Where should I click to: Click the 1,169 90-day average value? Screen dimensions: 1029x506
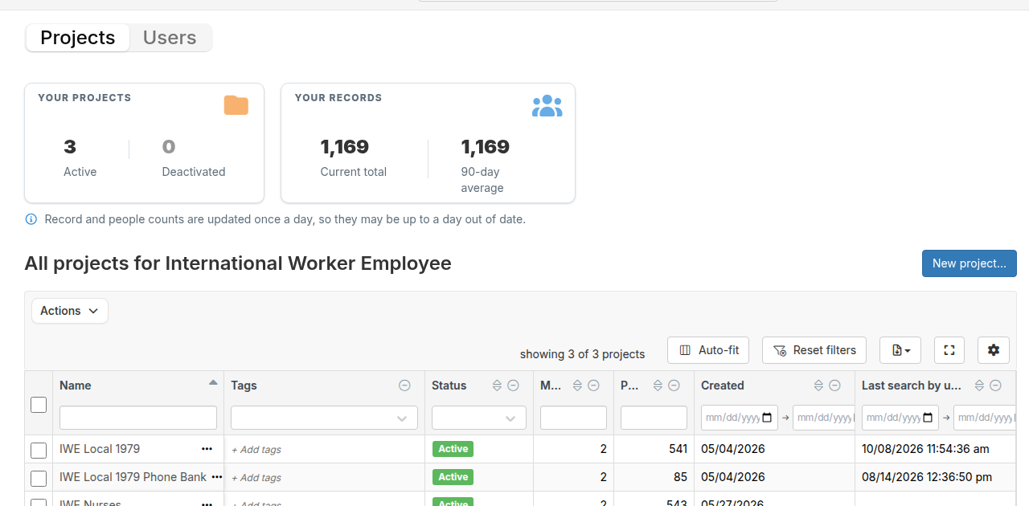click(486, 147)
